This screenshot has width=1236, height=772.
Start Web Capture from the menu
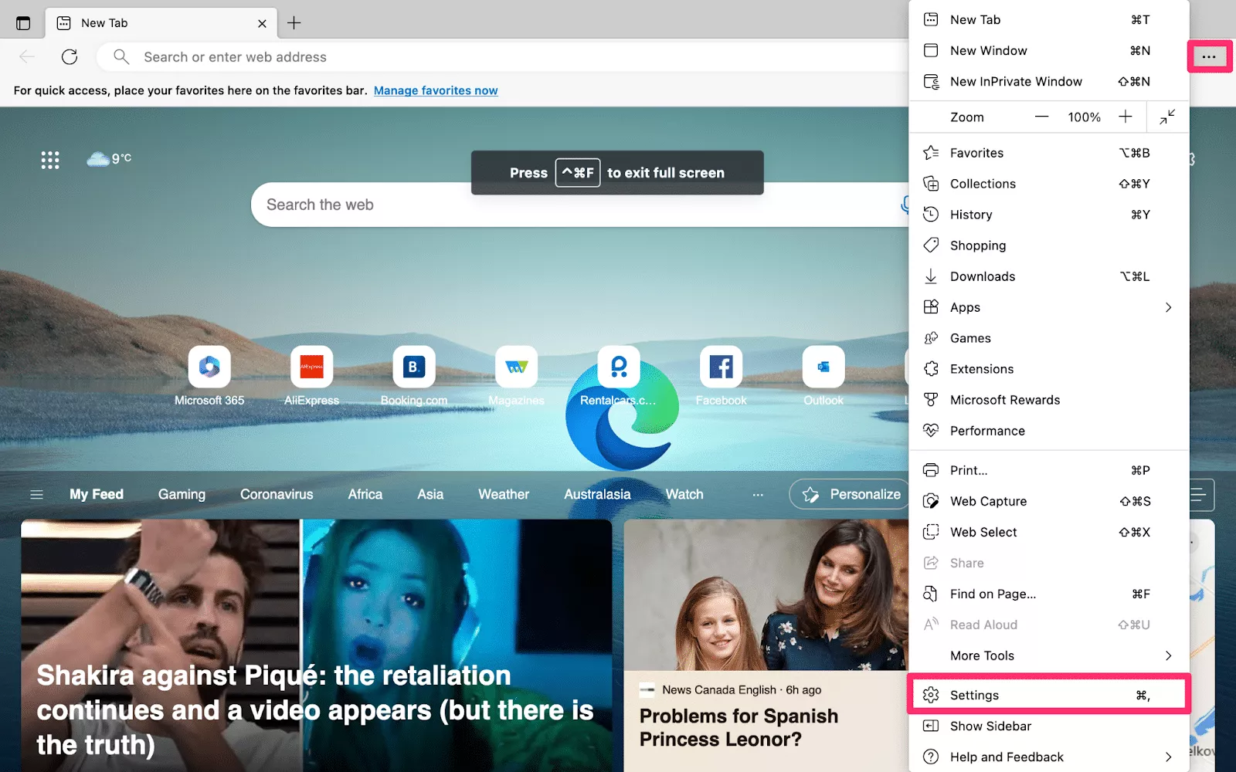1048,501
